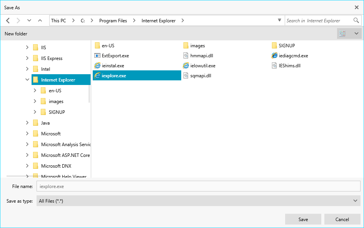Click the SIGNUP folder icon in file list
Viewport: 364px width, 228px height.
tap(274, 45)
